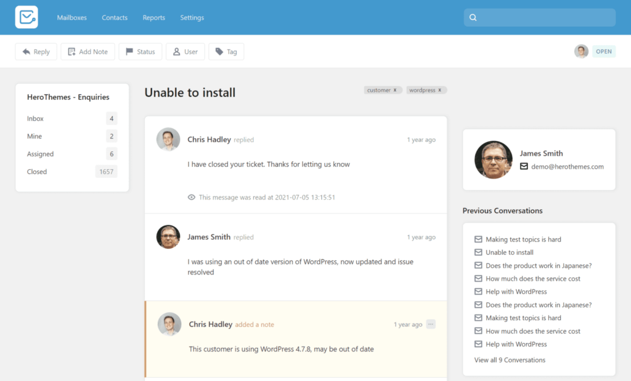
Task: Click 'Chris Hadley' name on the reply
Action: click(x=209, y=140)
